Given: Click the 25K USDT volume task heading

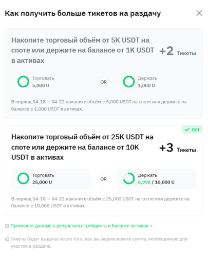Looking at the screenshot, I should pyautogui.click(x=82, y=147).
